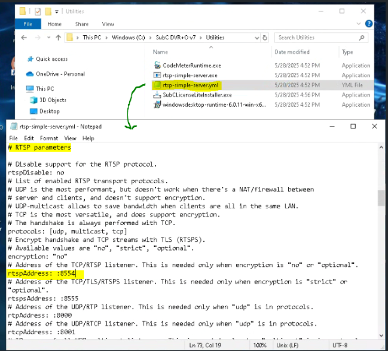Sort files by Date modified column

point(292,52)
